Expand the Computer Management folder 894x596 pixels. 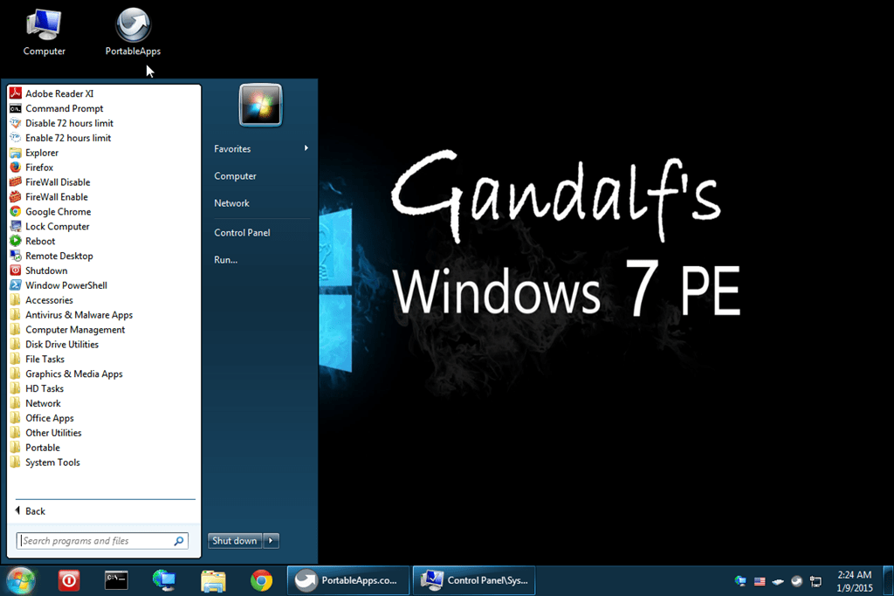click(67, 330)
